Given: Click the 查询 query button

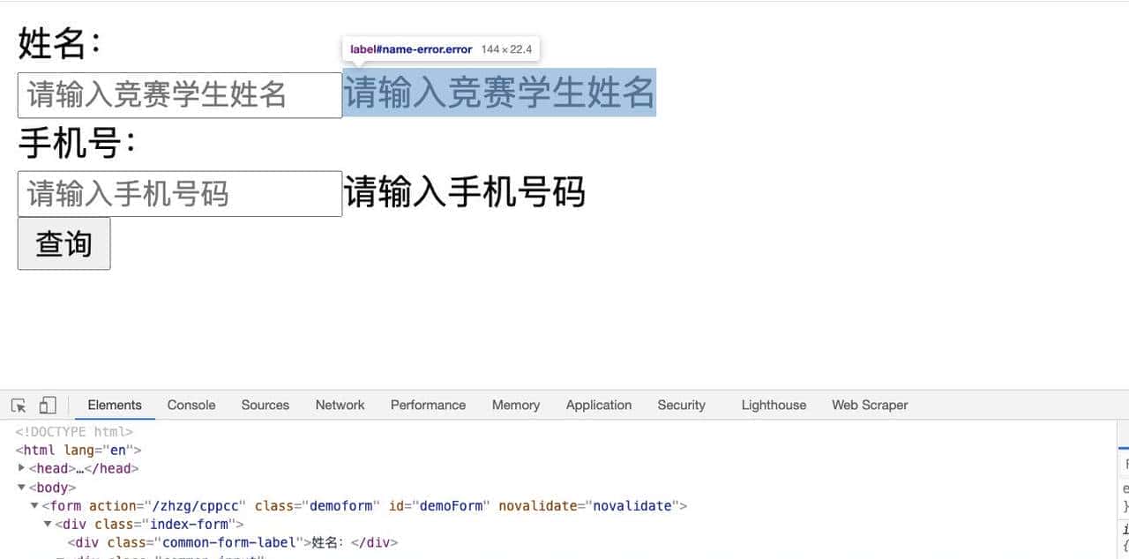Looking at the screenshot, I should (63, 243).
